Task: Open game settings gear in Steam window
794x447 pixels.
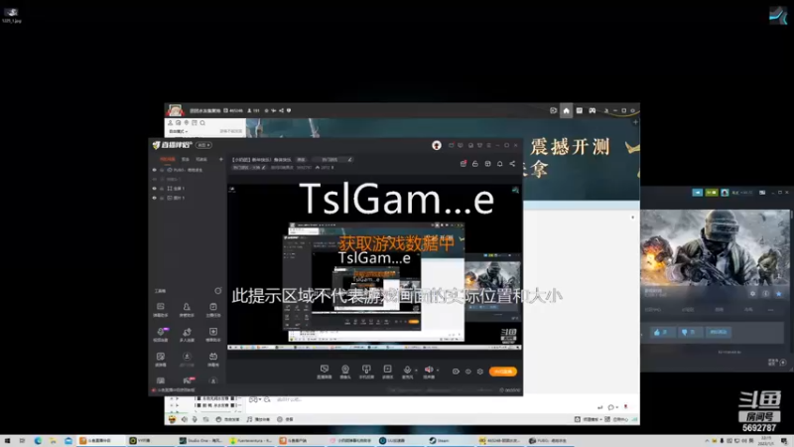Action: pyautogui.click(x=752, y=293)
